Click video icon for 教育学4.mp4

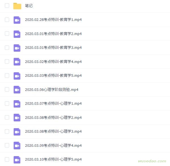point(17,62)
